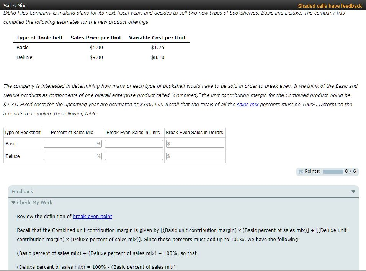Click the Deluxe row label in answer table
The height and width of the screenshot is (271, 366).
pos(12,156)
